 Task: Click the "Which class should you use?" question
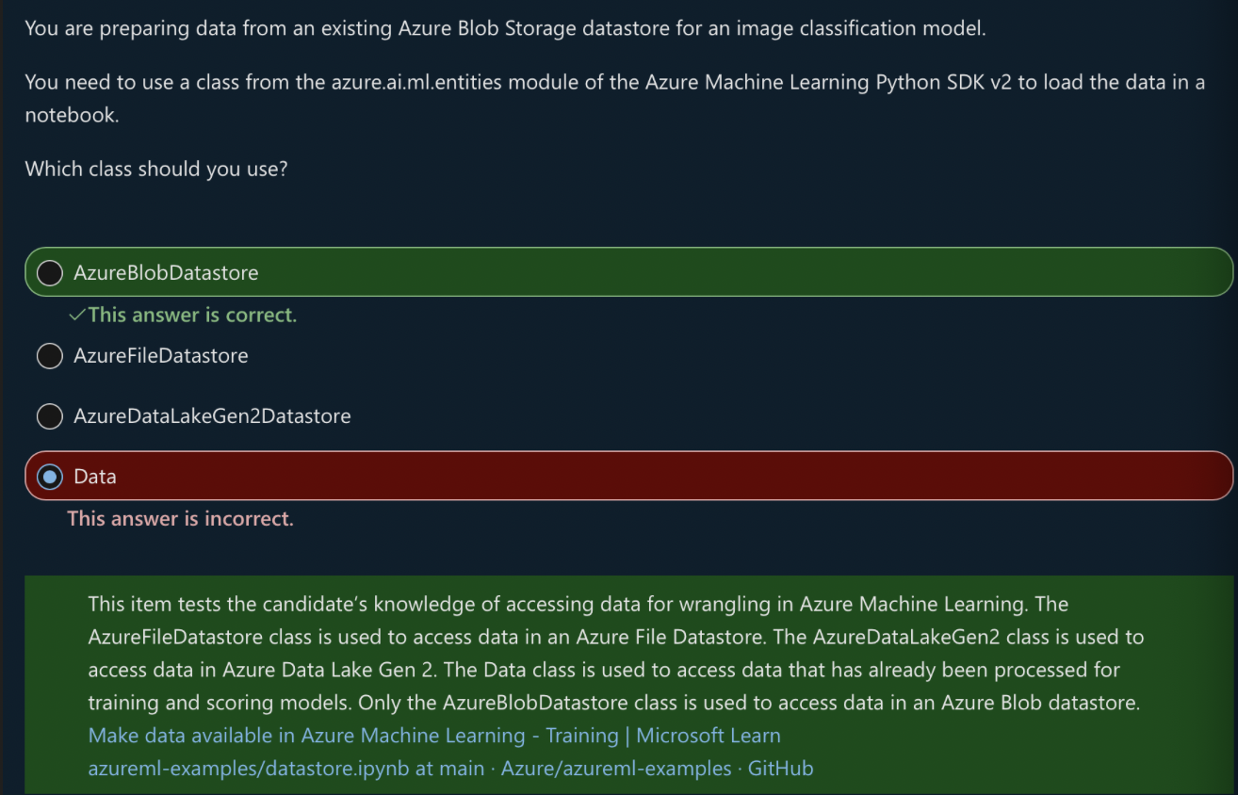tap(156, 170)
